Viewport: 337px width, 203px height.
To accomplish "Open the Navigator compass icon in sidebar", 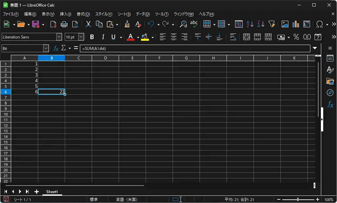I will (x=330, y=93).
